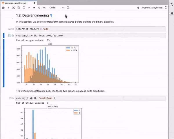This screenshot has height=139, width=174.
Task: Enable debugger with the bug icon in toolbar
Action: 138,8
